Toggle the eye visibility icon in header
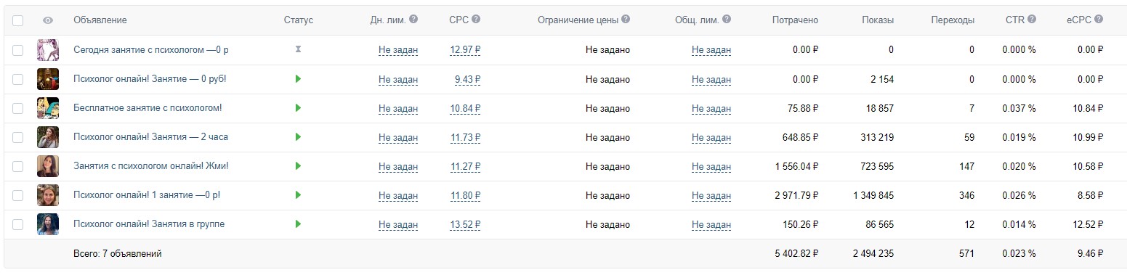 tap(48, 20)
